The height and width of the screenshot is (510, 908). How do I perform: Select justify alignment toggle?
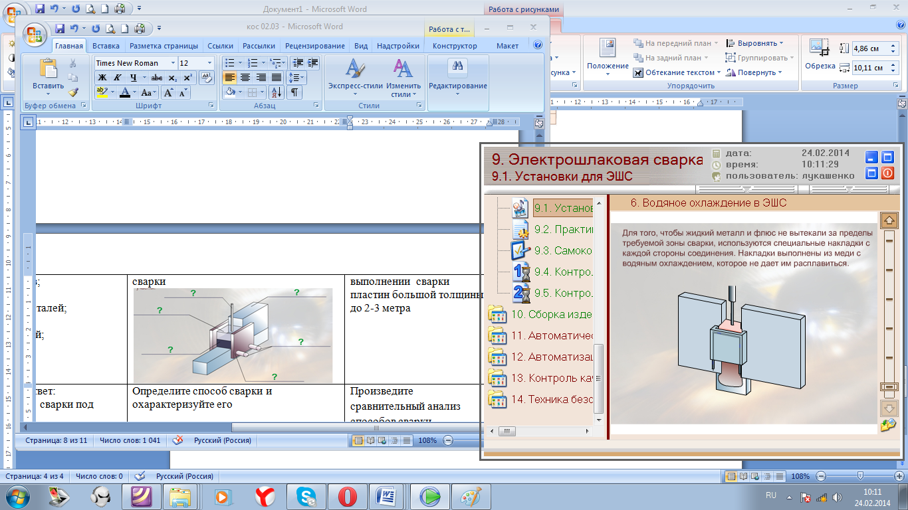pyautogui.click(x=276, y=78)
